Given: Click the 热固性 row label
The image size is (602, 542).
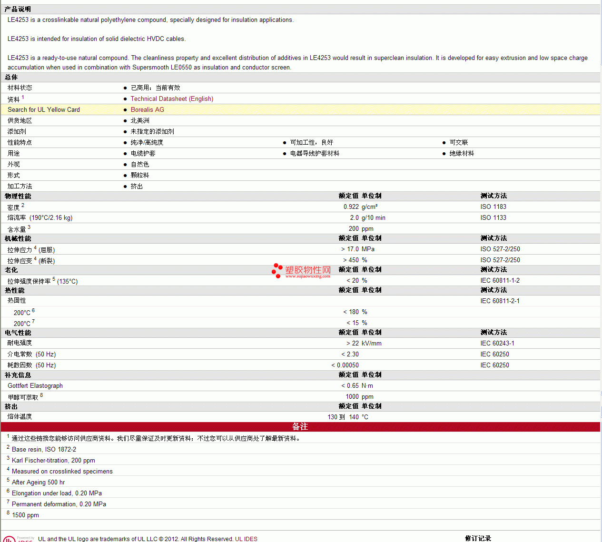Looking at the screenshot, I should click(17, 301).
